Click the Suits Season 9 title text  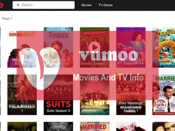58,111
